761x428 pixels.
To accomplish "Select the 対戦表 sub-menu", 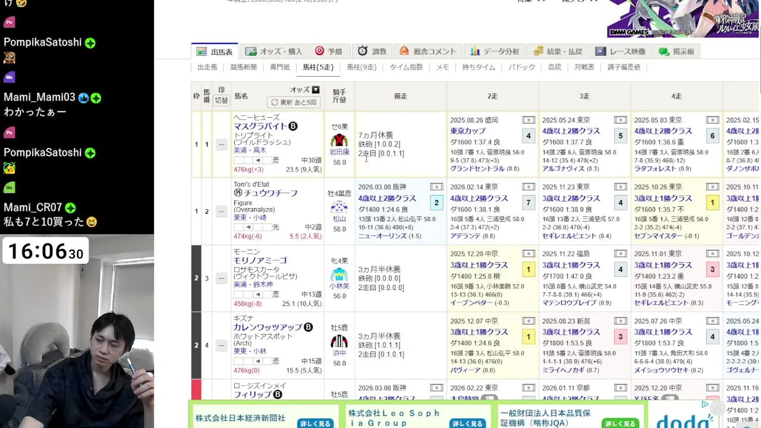I will pyautogui.click(x=584, y=67).
